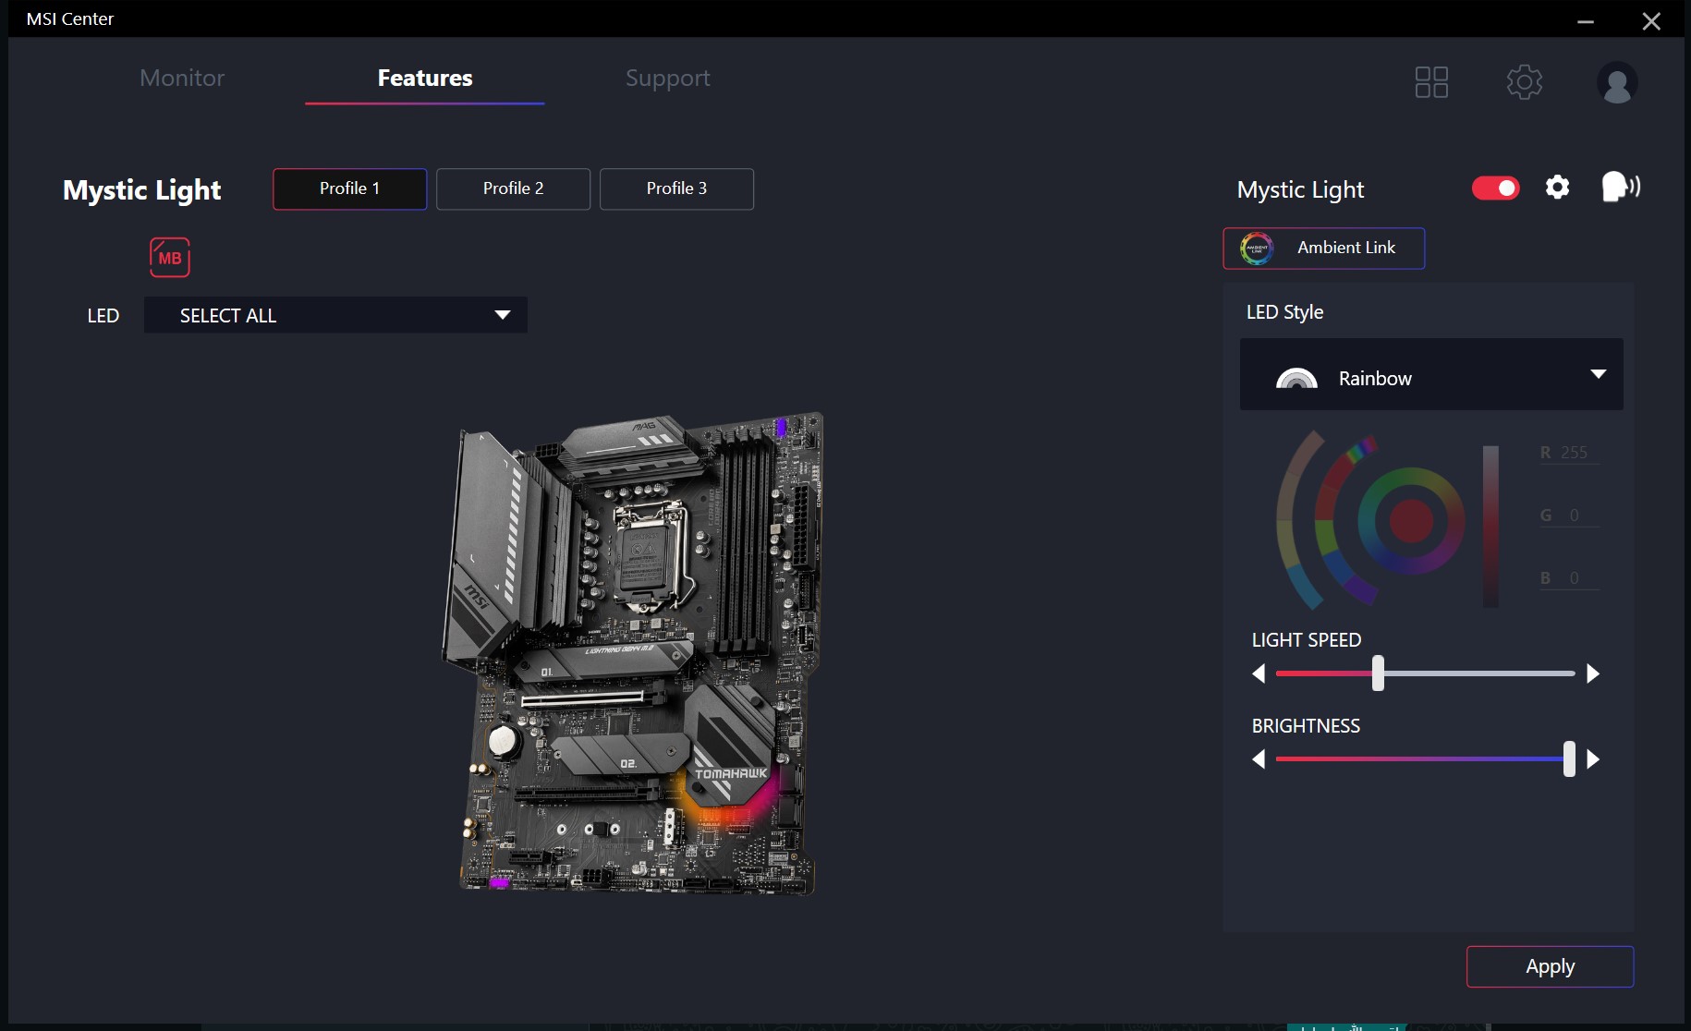Switch to the Support tab

(668, 79)
